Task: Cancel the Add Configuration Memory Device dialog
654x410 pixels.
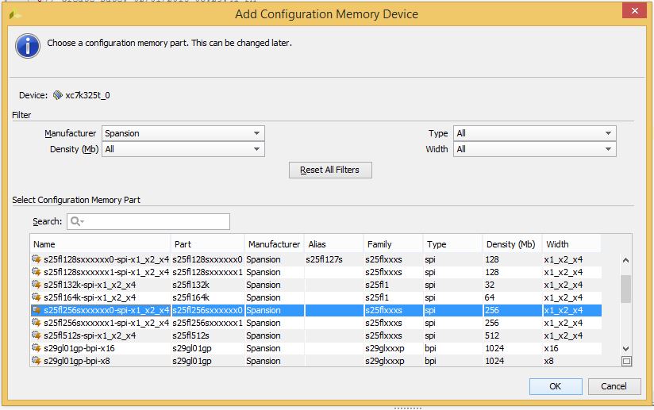Action: (614, 386)
